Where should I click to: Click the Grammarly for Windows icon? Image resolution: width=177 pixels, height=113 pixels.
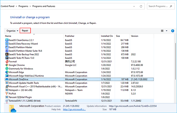[7, 69]
